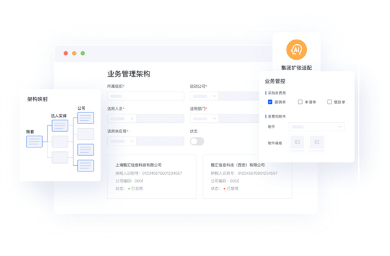Toggle the 状态 switch on
Screen dimensions: 390x256
197,142
